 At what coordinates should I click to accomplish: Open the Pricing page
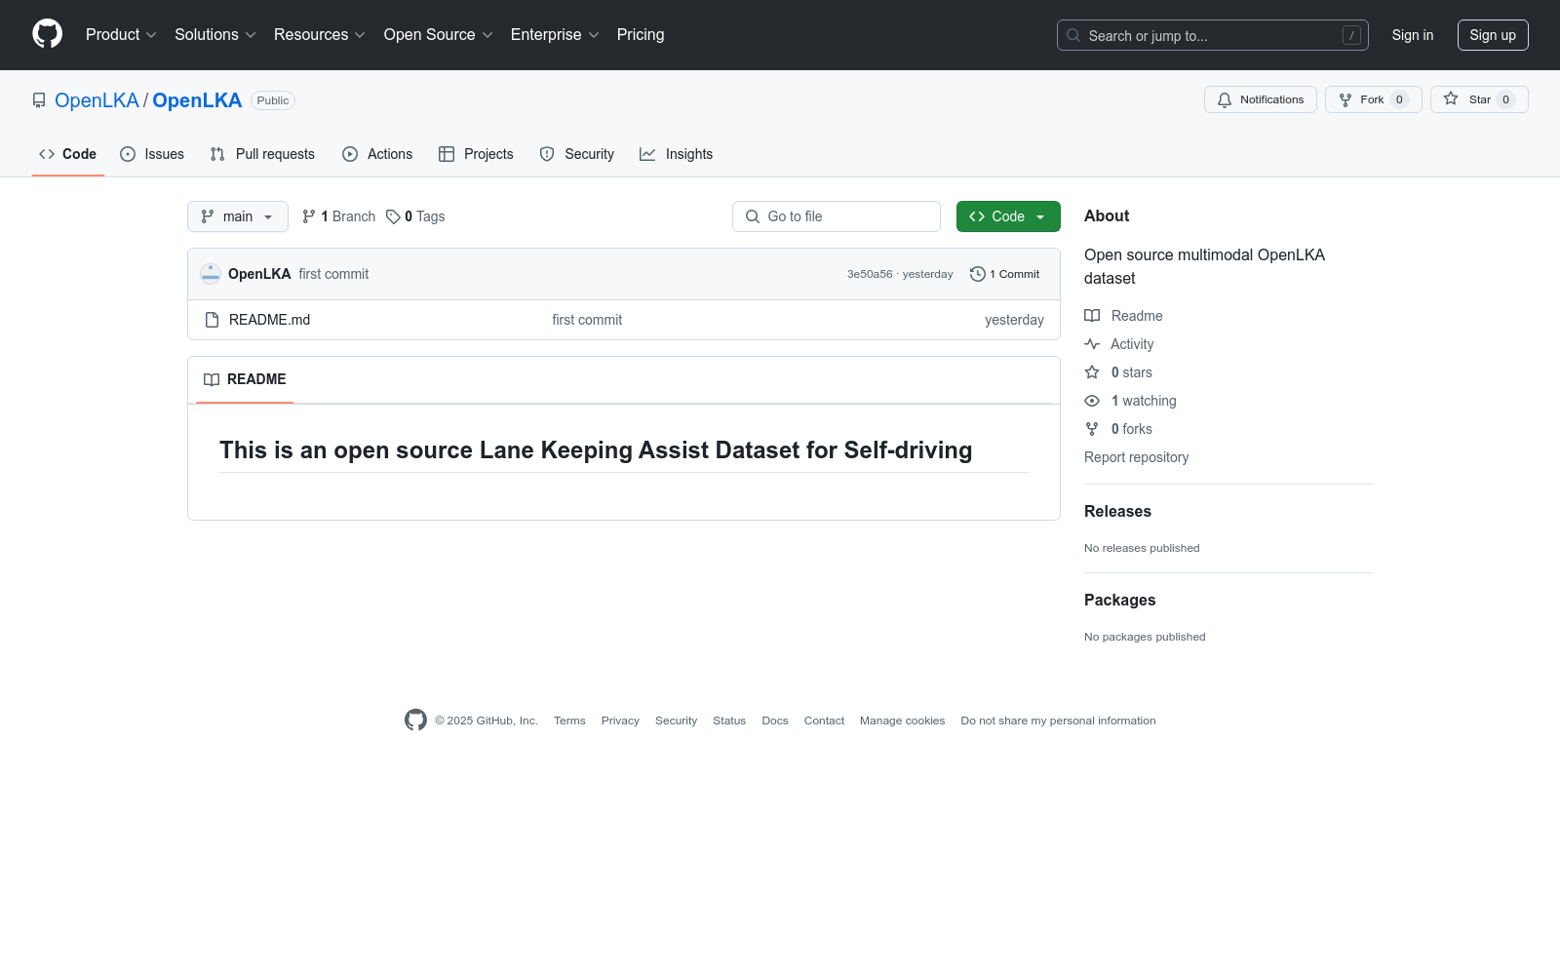click(641, 35)
